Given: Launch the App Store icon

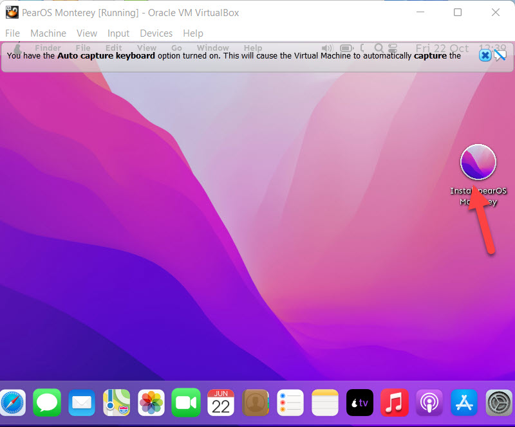Looking at the screenshot, I should click(x=464, y=403).
